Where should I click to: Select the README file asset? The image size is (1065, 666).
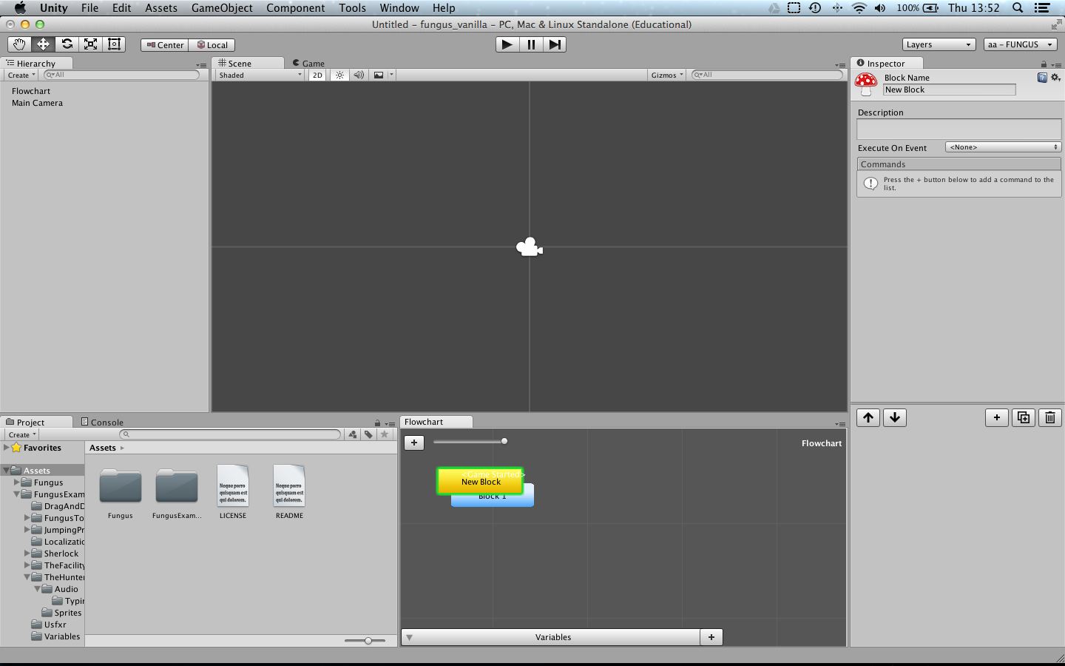coord(289,485)
